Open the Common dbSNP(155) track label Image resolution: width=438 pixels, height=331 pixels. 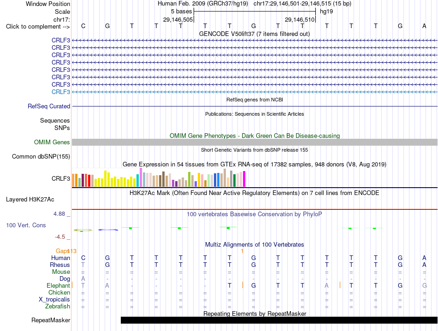pos(41,156)
